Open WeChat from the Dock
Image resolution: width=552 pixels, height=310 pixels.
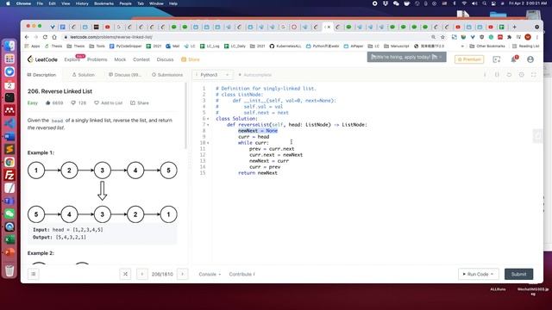coord(9,214)
